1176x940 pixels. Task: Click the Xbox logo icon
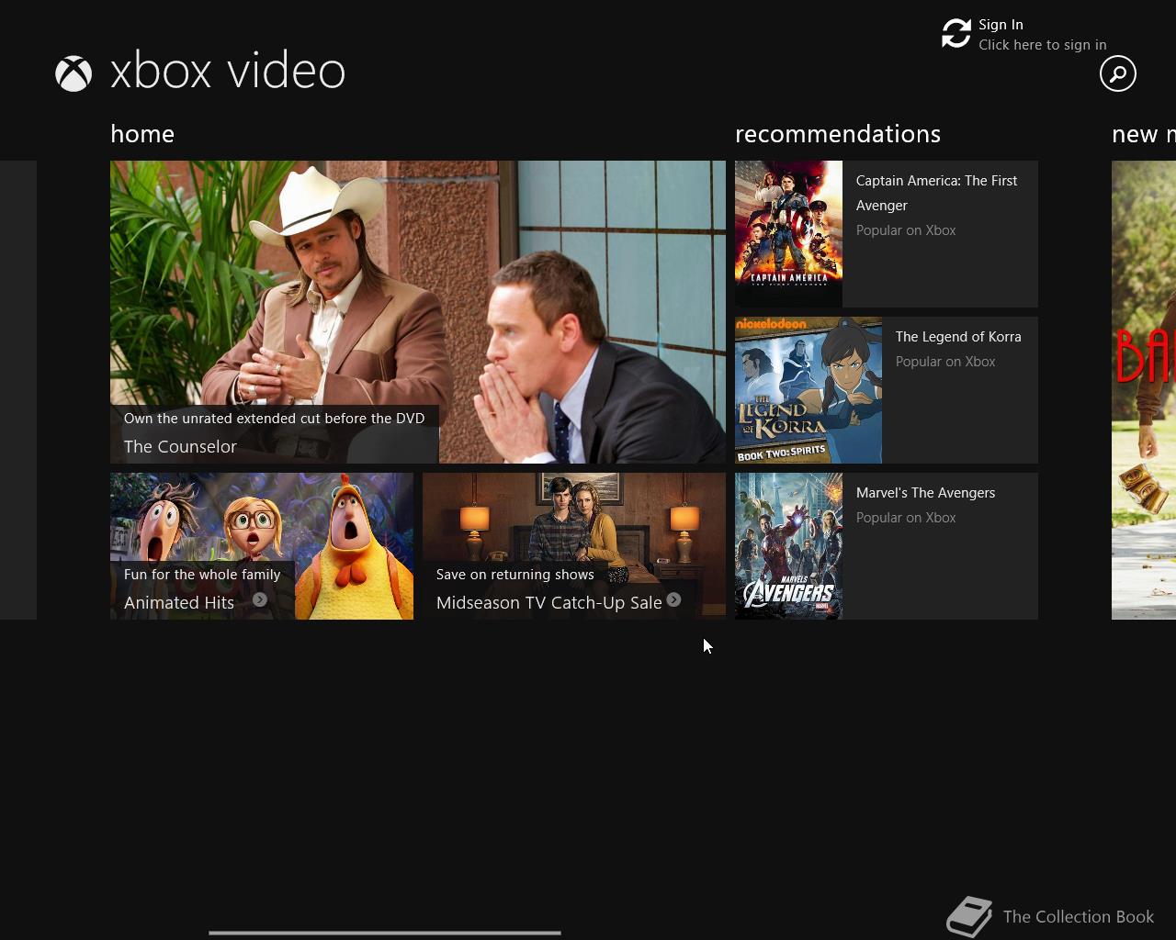(73, 73)
